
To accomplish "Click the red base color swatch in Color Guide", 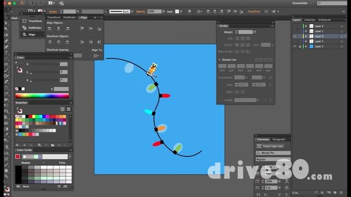I will point(18,157).
